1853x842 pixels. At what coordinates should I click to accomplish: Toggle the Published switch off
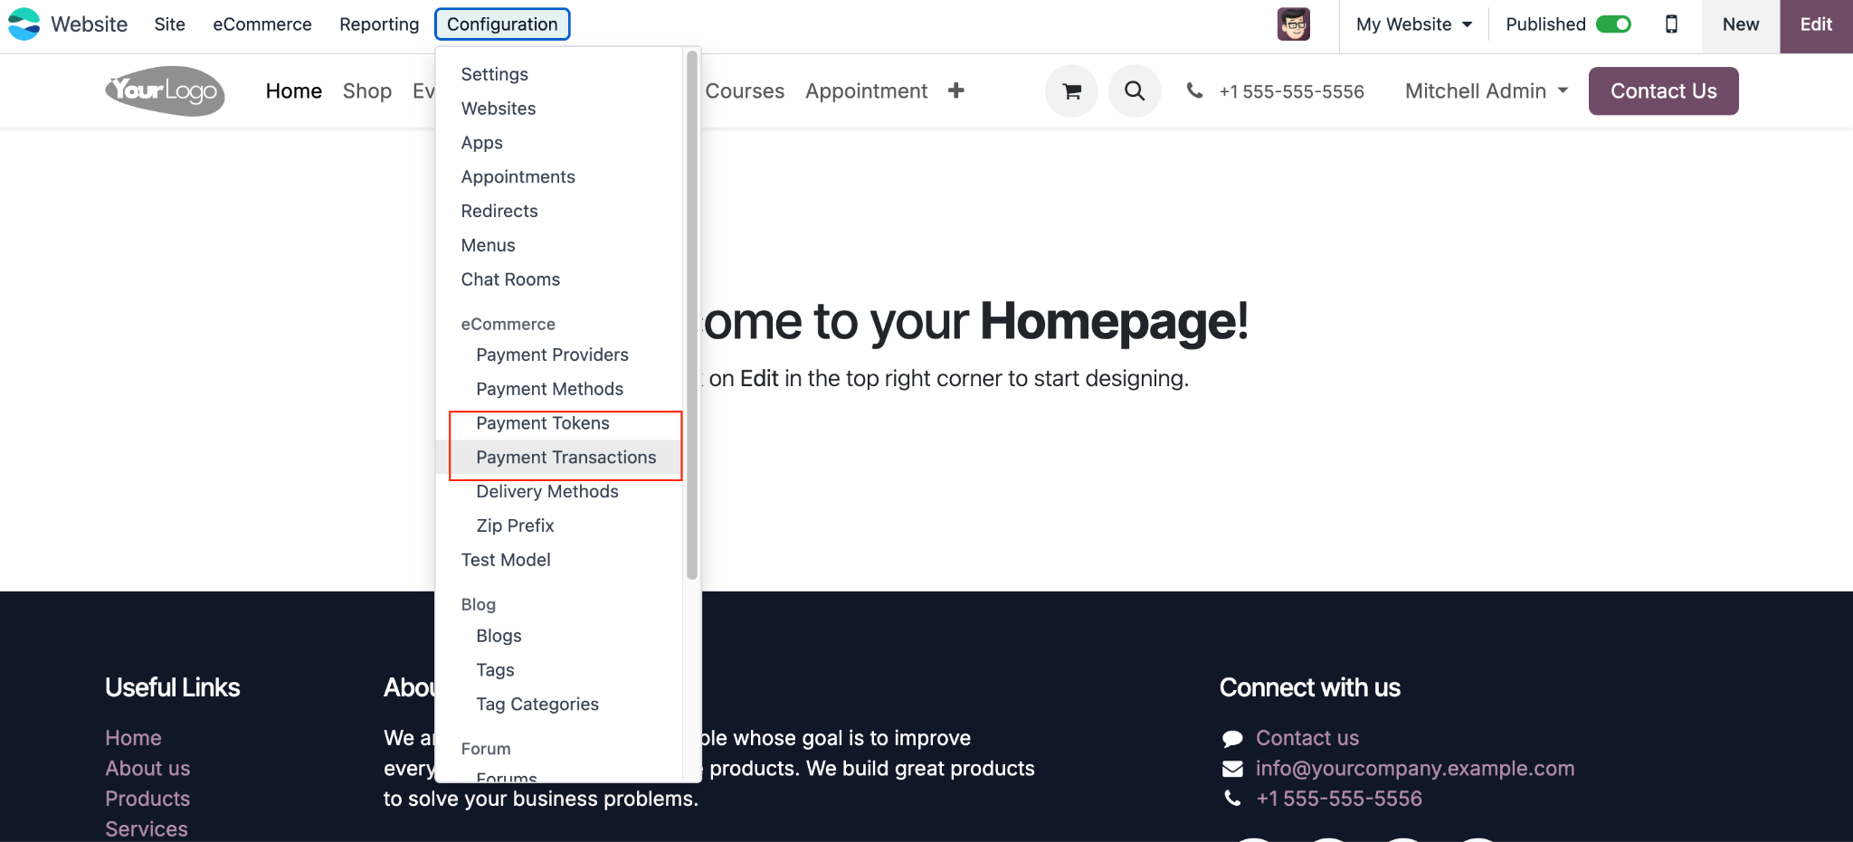point(1613,24)
